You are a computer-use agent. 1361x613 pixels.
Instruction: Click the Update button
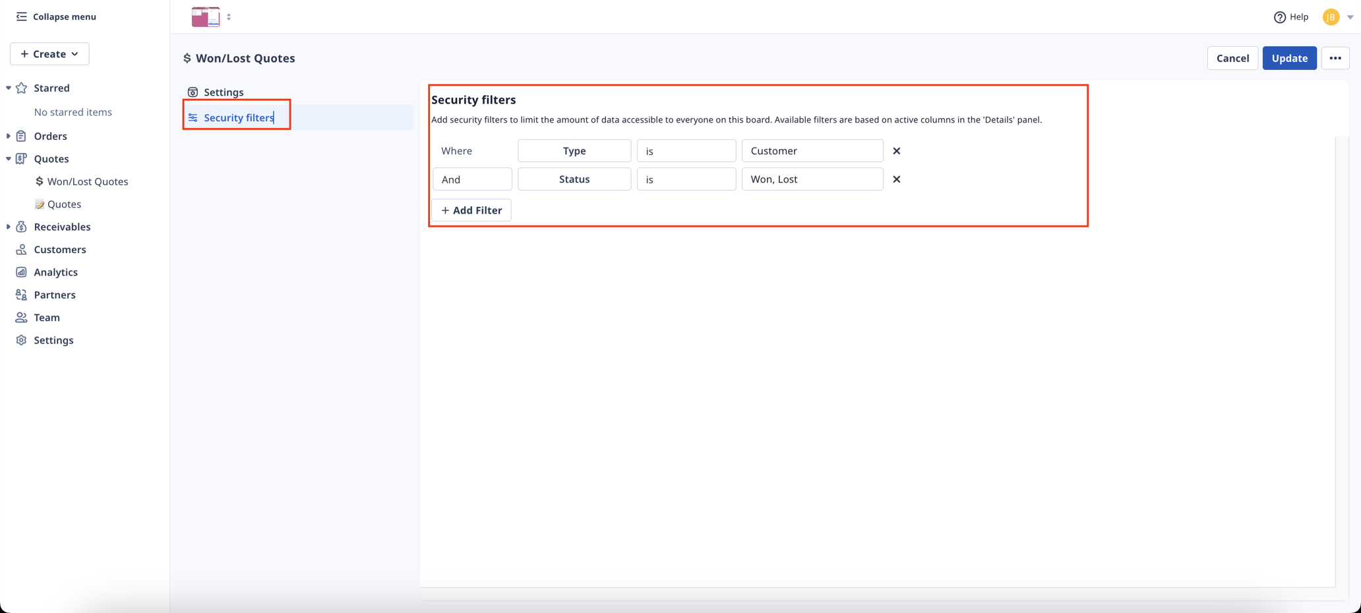pos(1289,58)
